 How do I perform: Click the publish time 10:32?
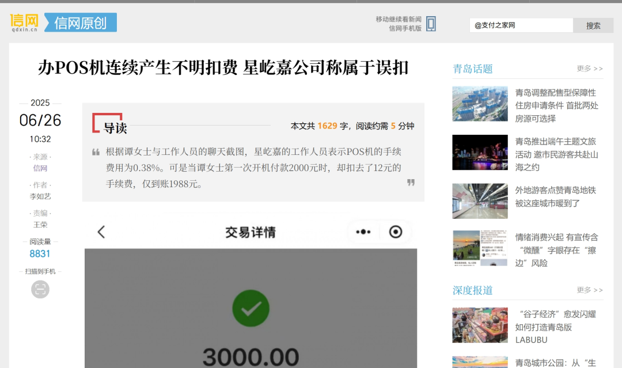(x=40, y=139)
